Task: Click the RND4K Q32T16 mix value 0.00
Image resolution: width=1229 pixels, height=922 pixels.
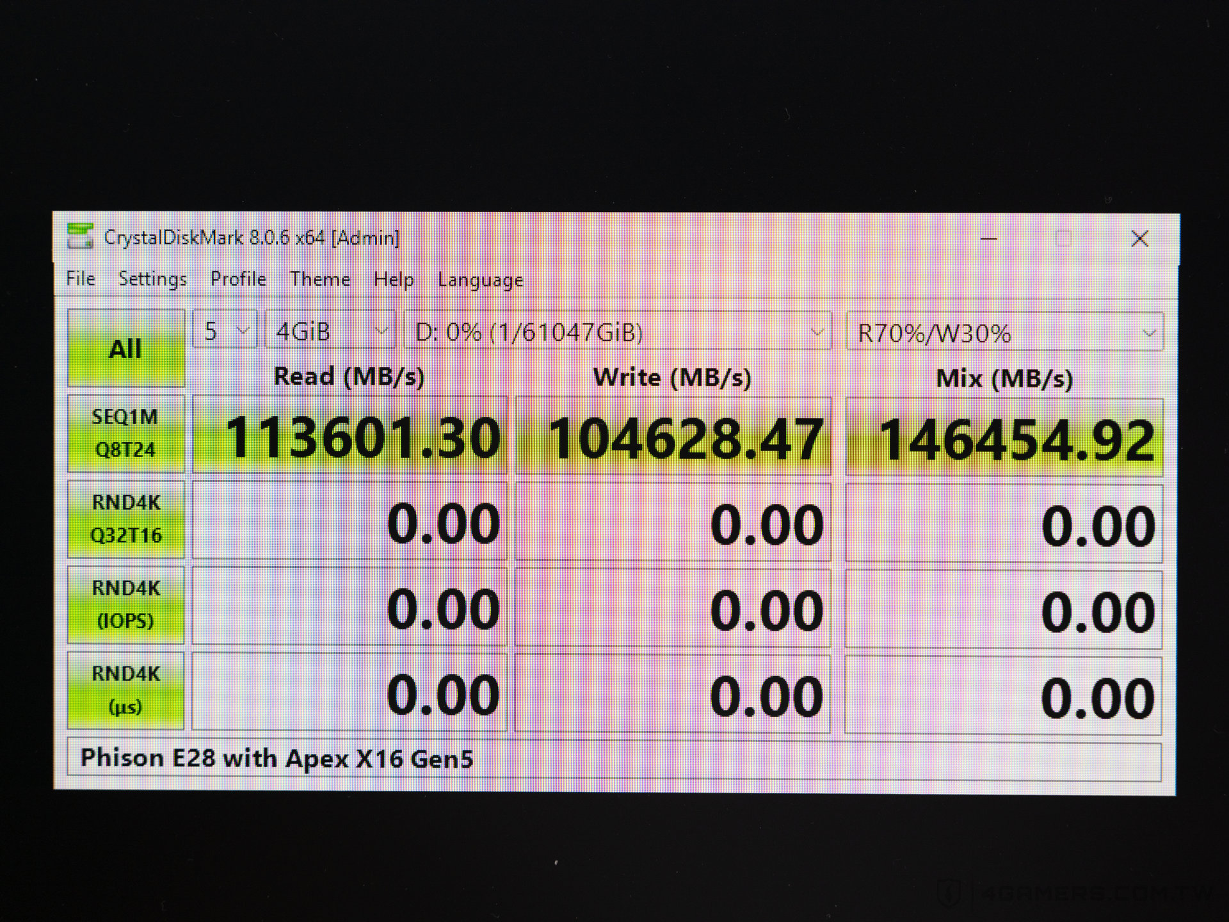Action: pos(1004,524)
